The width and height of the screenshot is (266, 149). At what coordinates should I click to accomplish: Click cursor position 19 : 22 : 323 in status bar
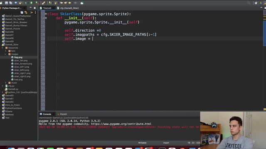pyautogui.click(x=194, y=143)
